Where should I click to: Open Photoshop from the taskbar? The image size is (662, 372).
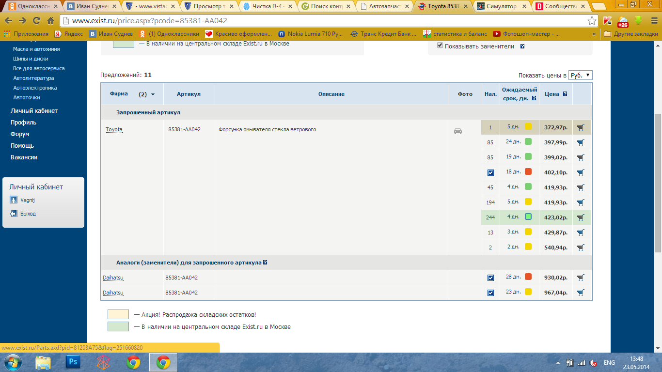click(73, 362)
